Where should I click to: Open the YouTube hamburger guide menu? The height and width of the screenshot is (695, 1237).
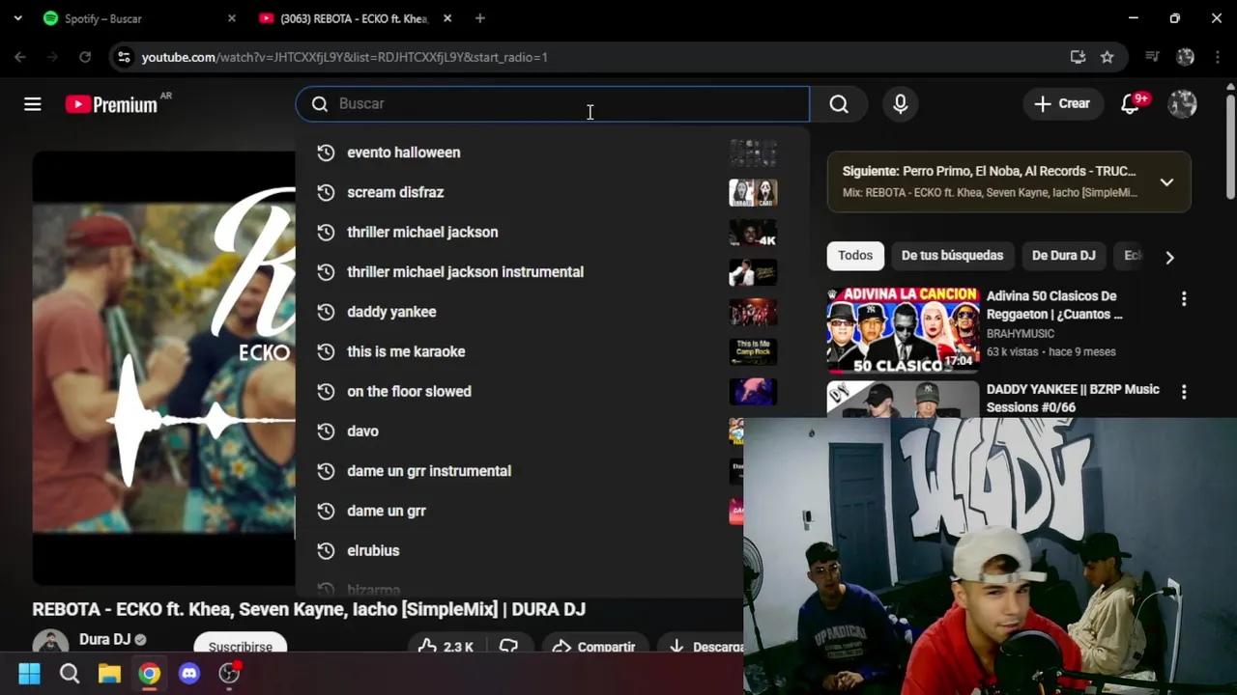pos(33,104)
